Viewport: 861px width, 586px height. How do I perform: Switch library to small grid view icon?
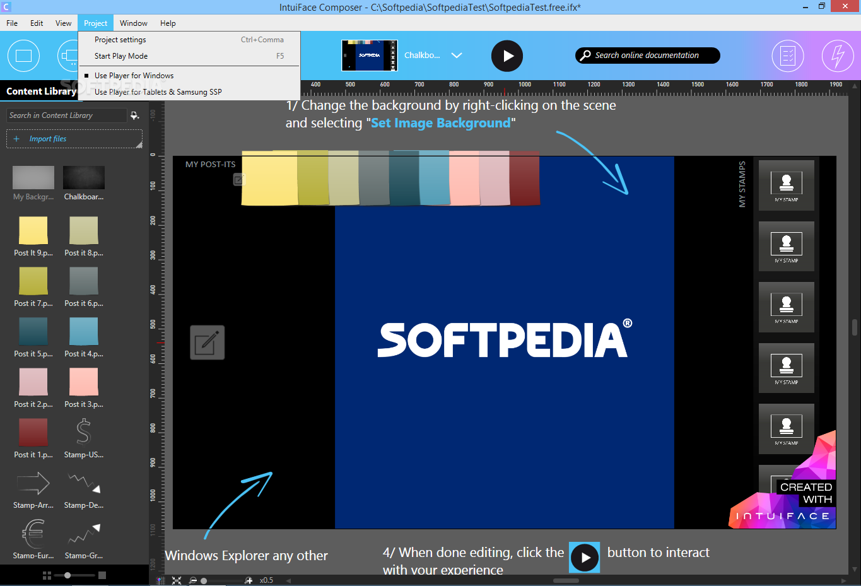coord(47,575)
